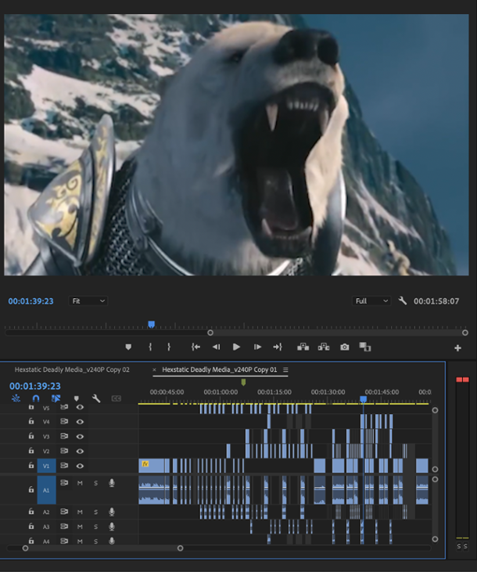Toggle sync lock for track V5

tap(64, 407)
